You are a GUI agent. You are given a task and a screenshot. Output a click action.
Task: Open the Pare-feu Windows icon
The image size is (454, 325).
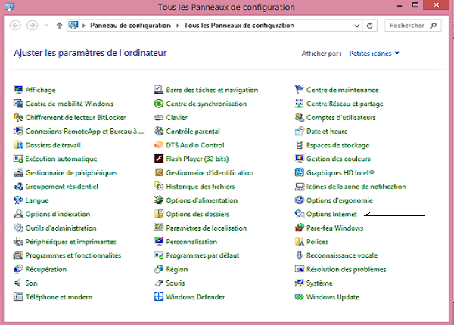[299, 227]
